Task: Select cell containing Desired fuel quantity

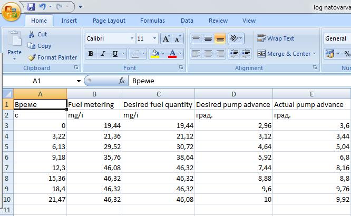Action: click(158, 104)
